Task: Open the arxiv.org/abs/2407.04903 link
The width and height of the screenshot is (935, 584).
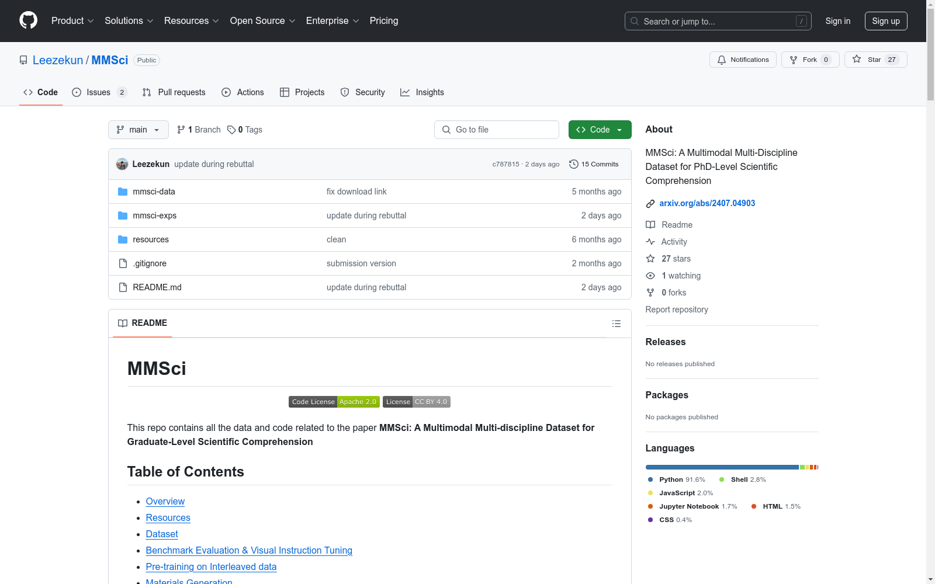Action: [x=707, y=203]
